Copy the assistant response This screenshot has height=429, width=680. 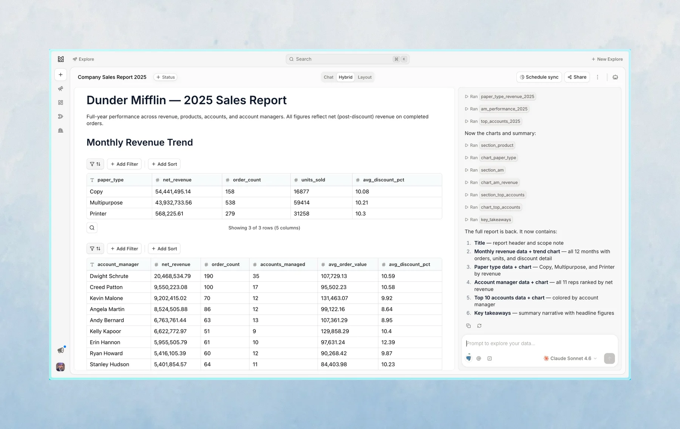point(468,326)
